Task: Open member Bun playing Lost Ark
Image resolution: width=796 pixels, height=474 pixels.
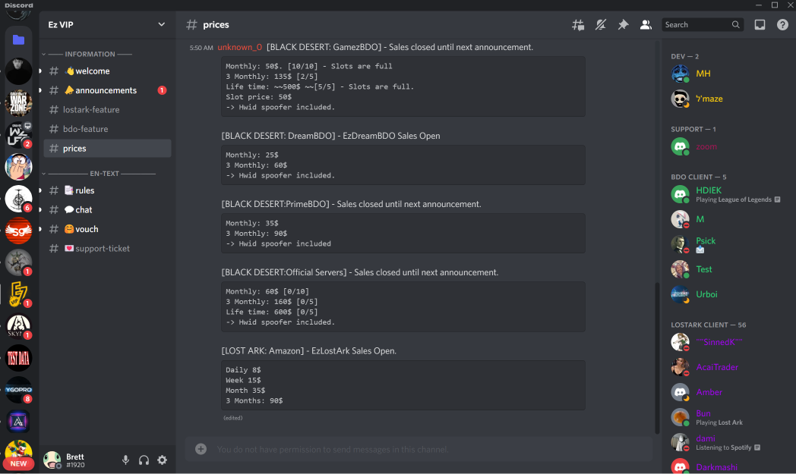Action: coord(727,417)
